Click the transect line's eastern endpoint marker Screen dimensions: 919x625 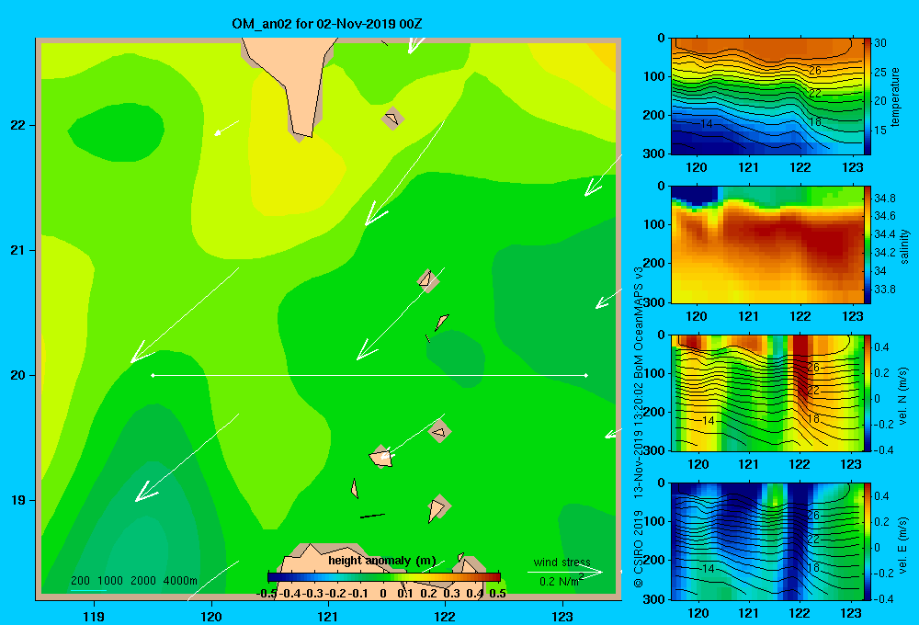point(586,375)
